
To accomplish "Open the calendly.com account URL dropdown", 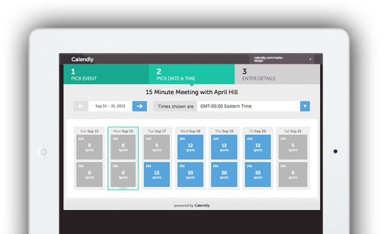I will (281, 59).
